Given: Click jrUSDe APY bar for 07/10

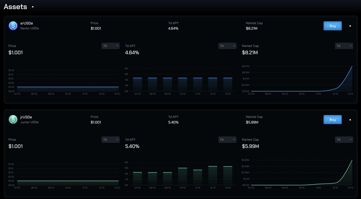Looking at the screenshot, I should click(x=137, y=179).
